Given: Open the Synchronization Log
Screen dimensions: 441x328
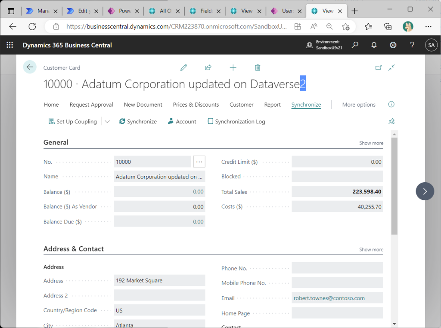Looking at the screenshot, I should [236, 121].
